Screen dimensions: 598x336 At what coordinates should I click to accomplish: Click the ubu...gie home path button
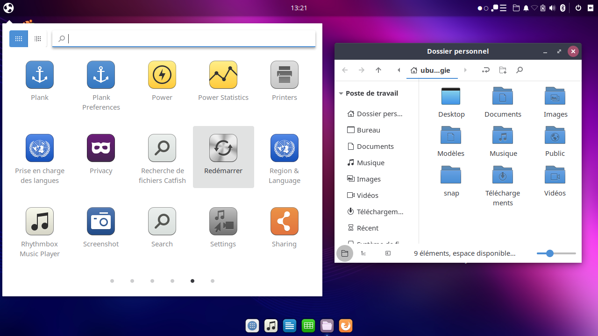pos(430,70)
